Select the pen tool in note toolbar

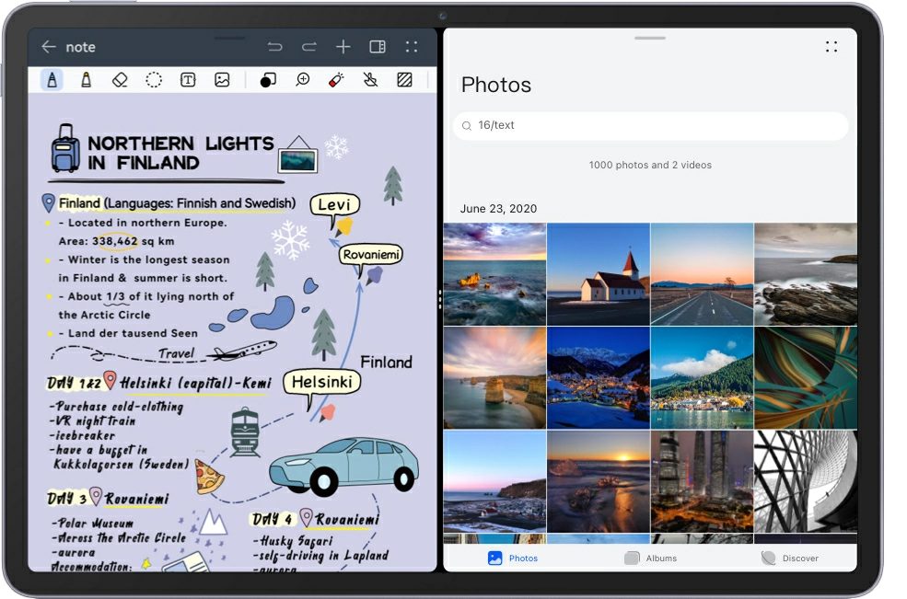pos(52,80)
